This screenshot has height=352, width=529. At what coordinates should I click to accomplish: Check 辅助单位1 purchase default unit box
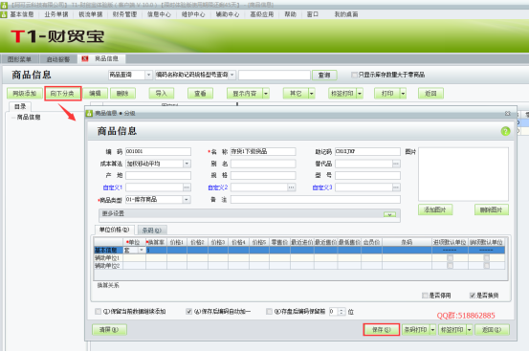click(450, 258)
